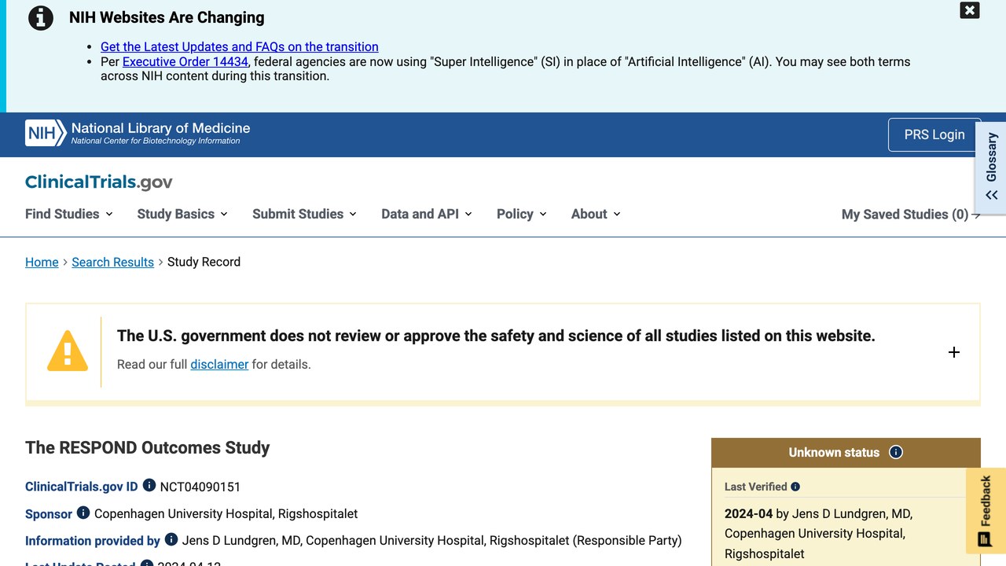This screenshot has height=566, width=1006.
Task: Click the info icon beside Information provided by
Action: (171, 539)
